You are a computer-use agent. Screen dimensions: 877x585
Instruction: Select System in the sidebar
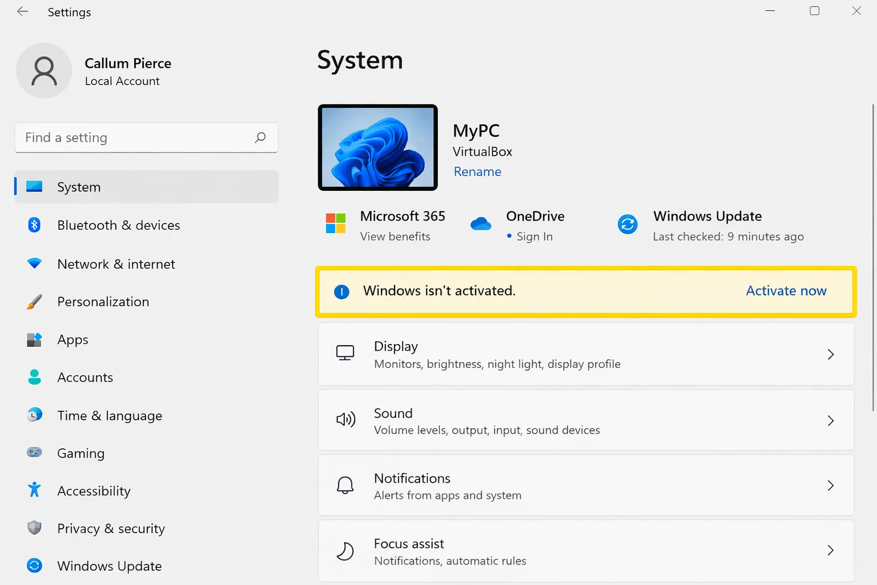click(x=78, y=187)
